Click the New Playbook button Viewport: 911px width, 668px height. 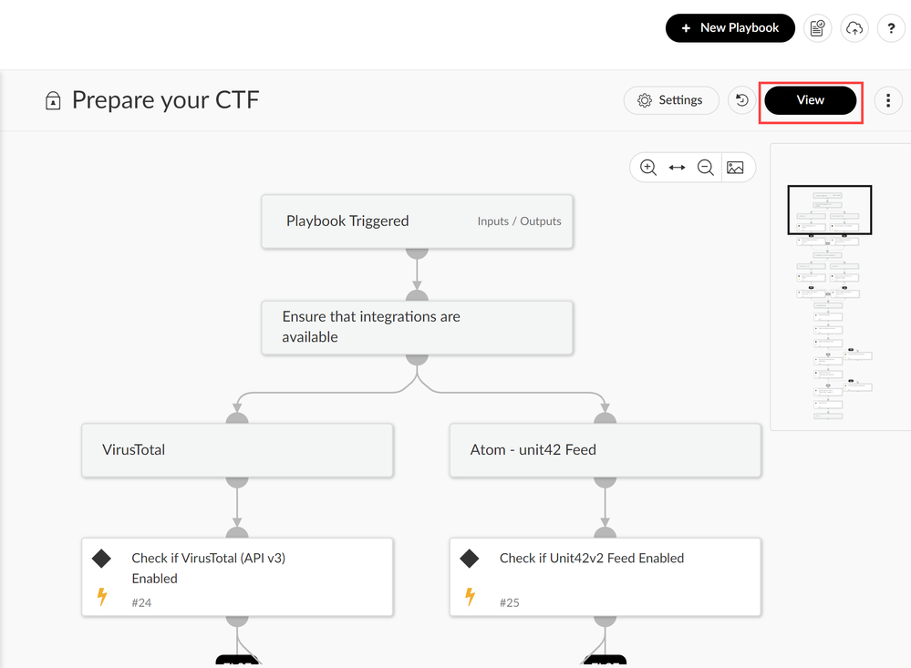(x=730, y=28)
